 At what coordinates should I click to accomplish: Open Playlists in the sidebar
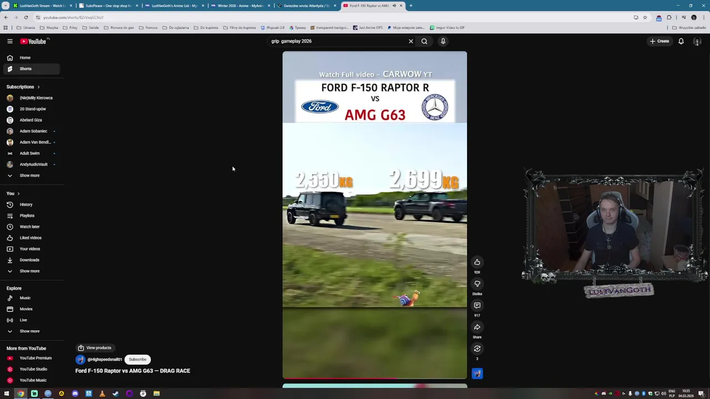(x=32, y=216)
